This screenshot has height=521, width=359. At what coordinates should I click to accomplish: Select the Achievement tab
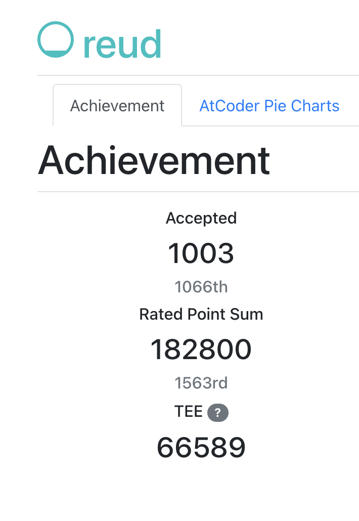pyautogui.click(x=117, y=106)
